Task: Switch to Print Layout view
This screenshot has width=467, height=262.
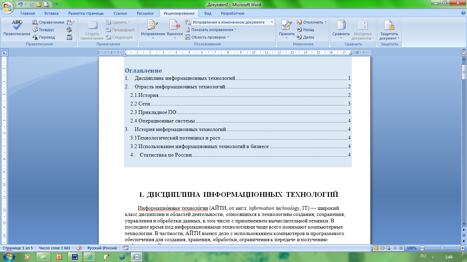Action: 376,248
